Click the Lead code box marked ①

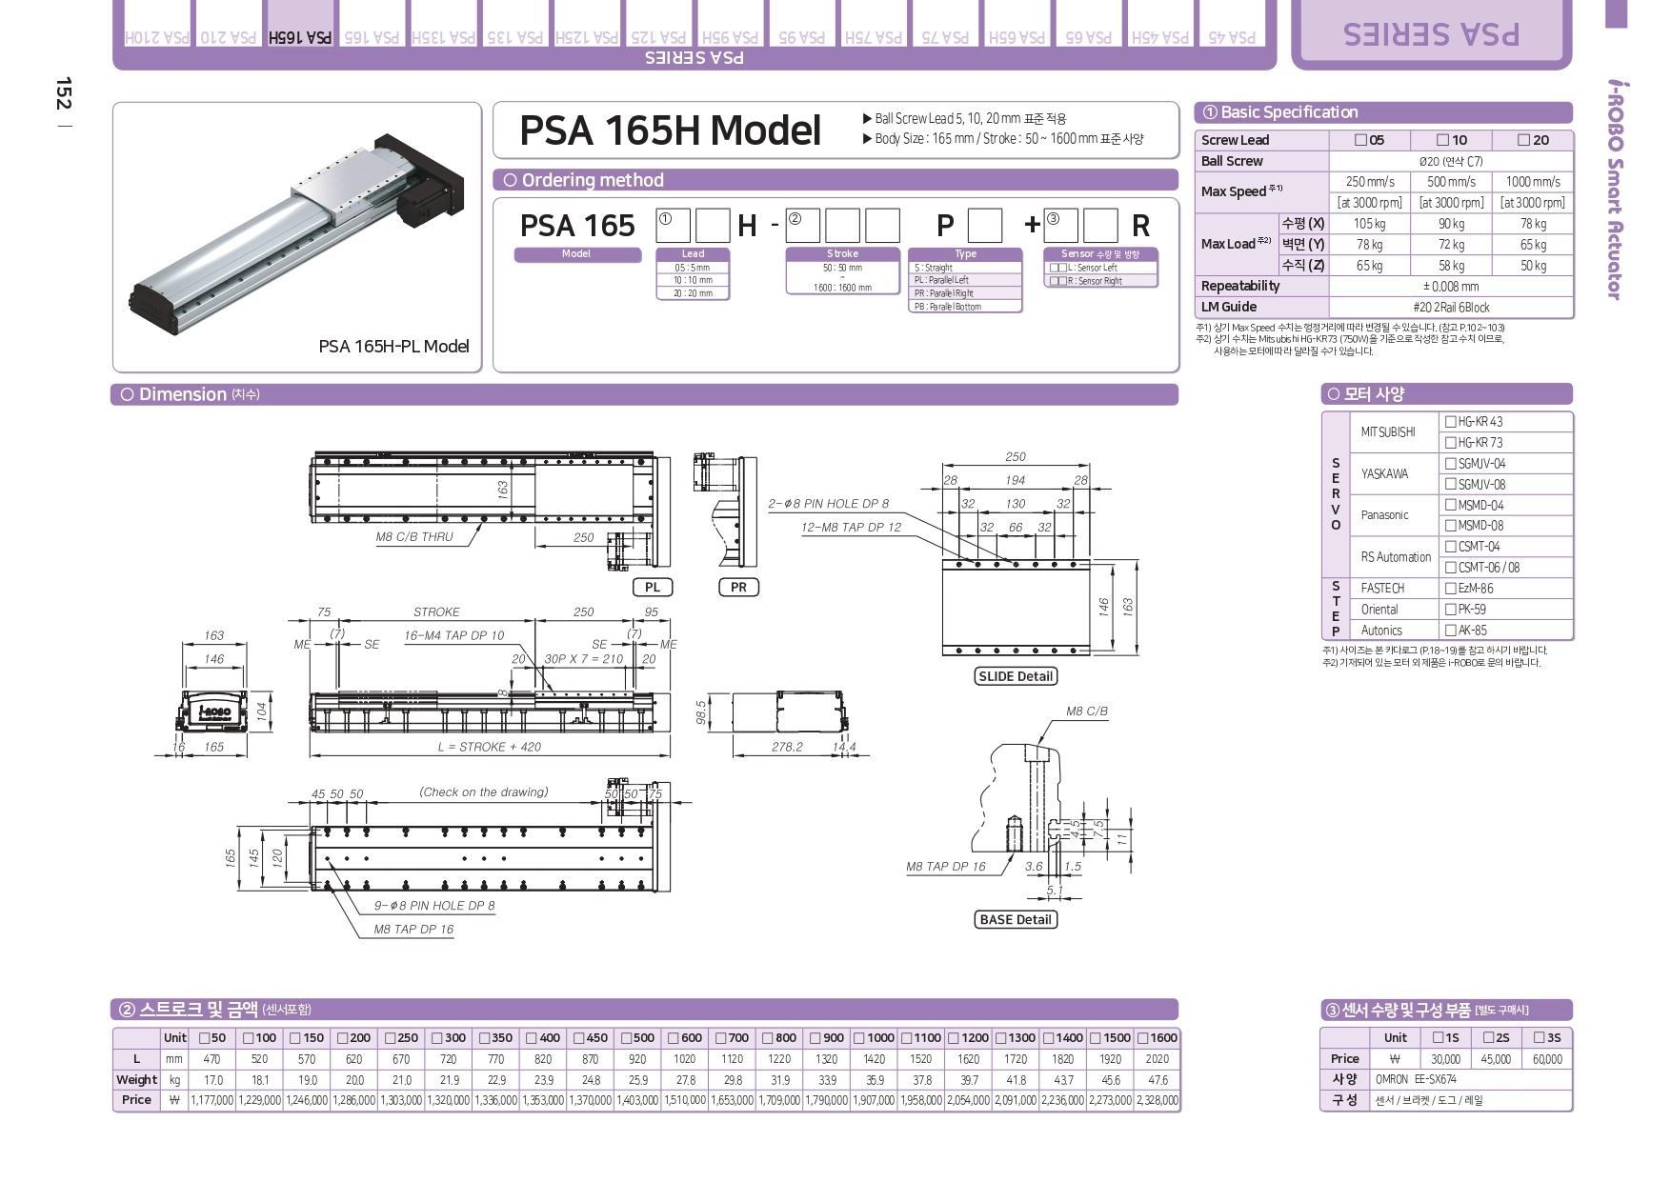click(674, 226)
